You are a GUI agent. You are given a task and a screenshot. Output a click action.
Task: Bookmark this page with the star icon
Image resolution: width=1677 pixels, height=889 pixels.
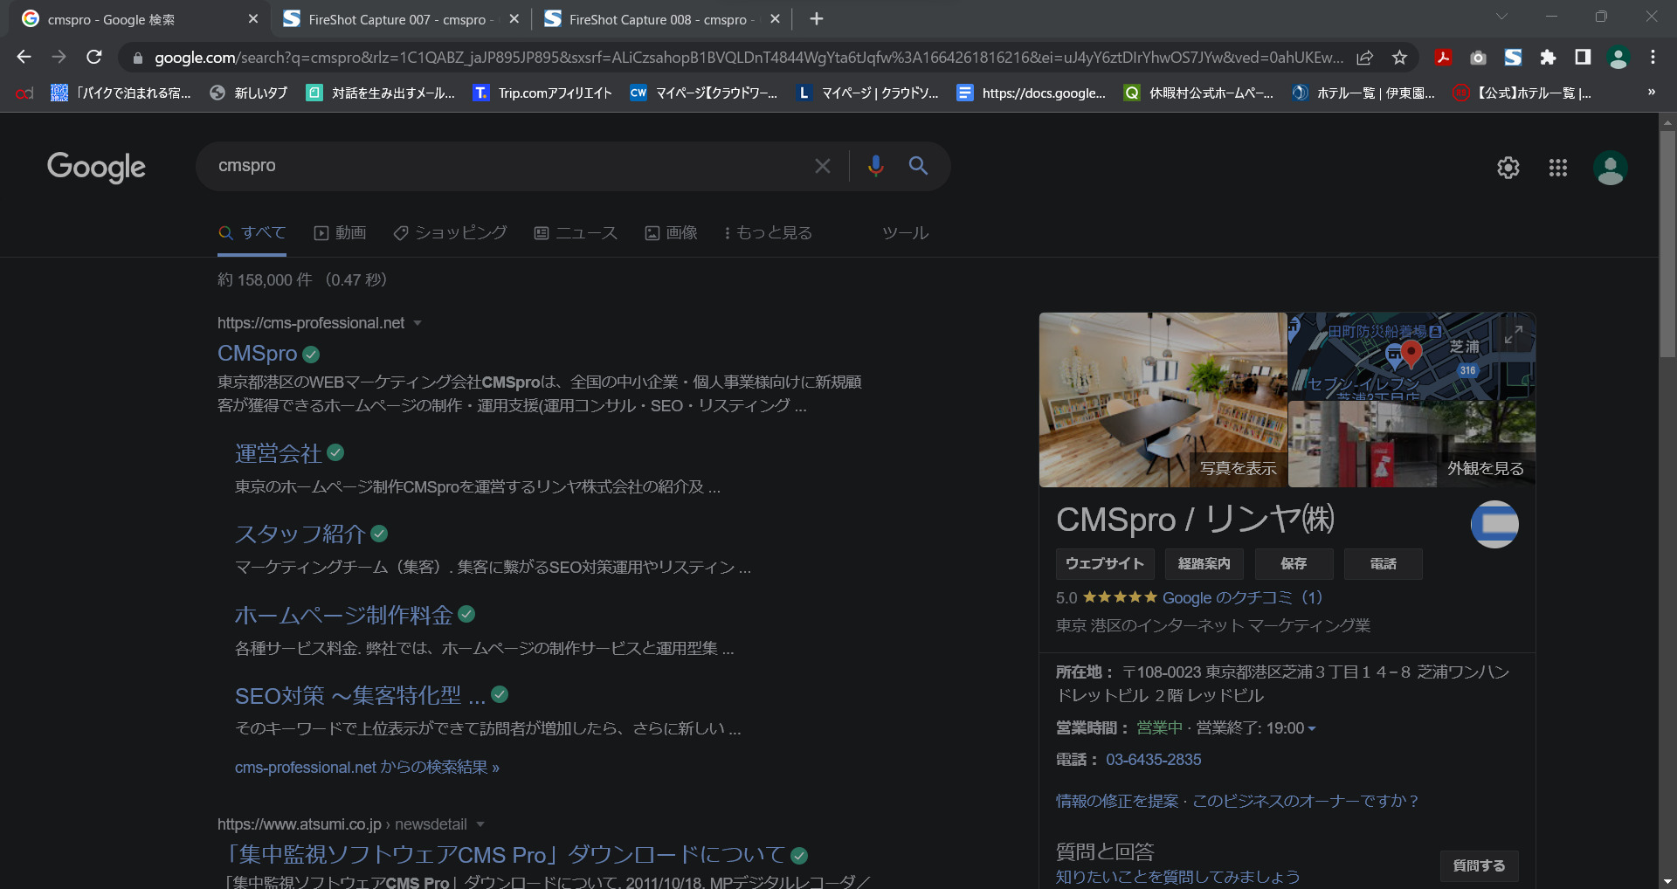point(1399,58)
